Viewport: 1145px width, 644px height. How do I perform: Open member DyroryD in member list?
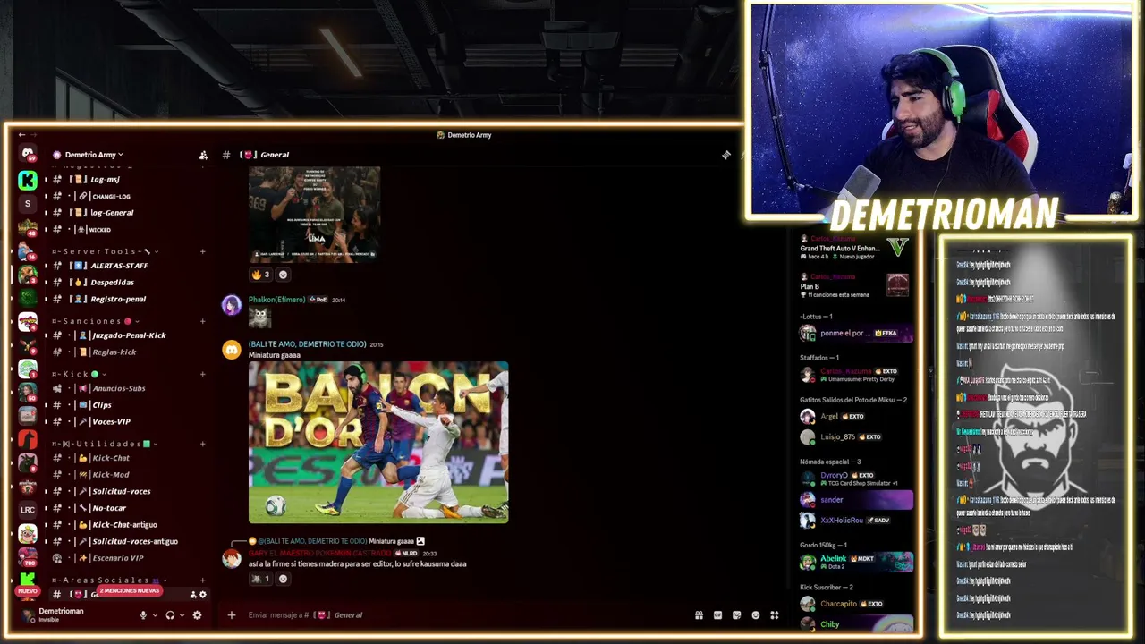click(856, 479)
